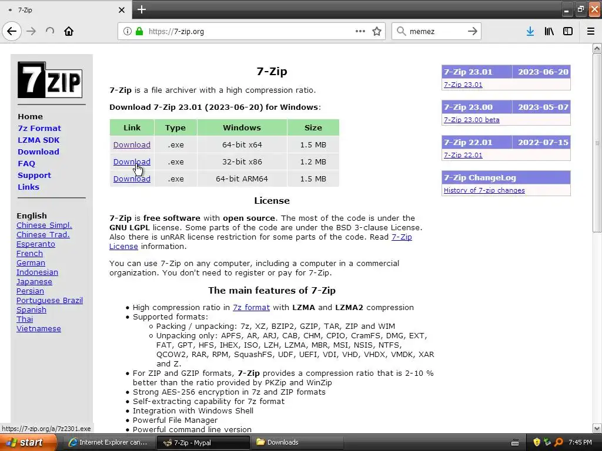
Task: Open the 7-Zip 22.01 news link
Action: pos(463,155)
